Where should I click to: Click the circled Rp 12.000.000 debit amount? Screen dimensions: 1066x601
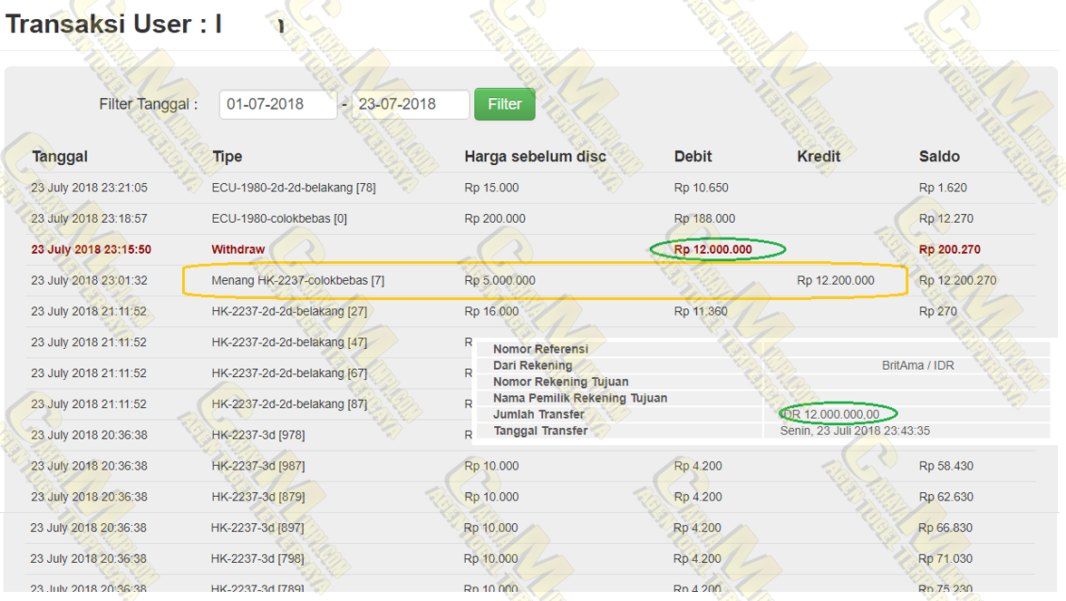pos(713,249)
